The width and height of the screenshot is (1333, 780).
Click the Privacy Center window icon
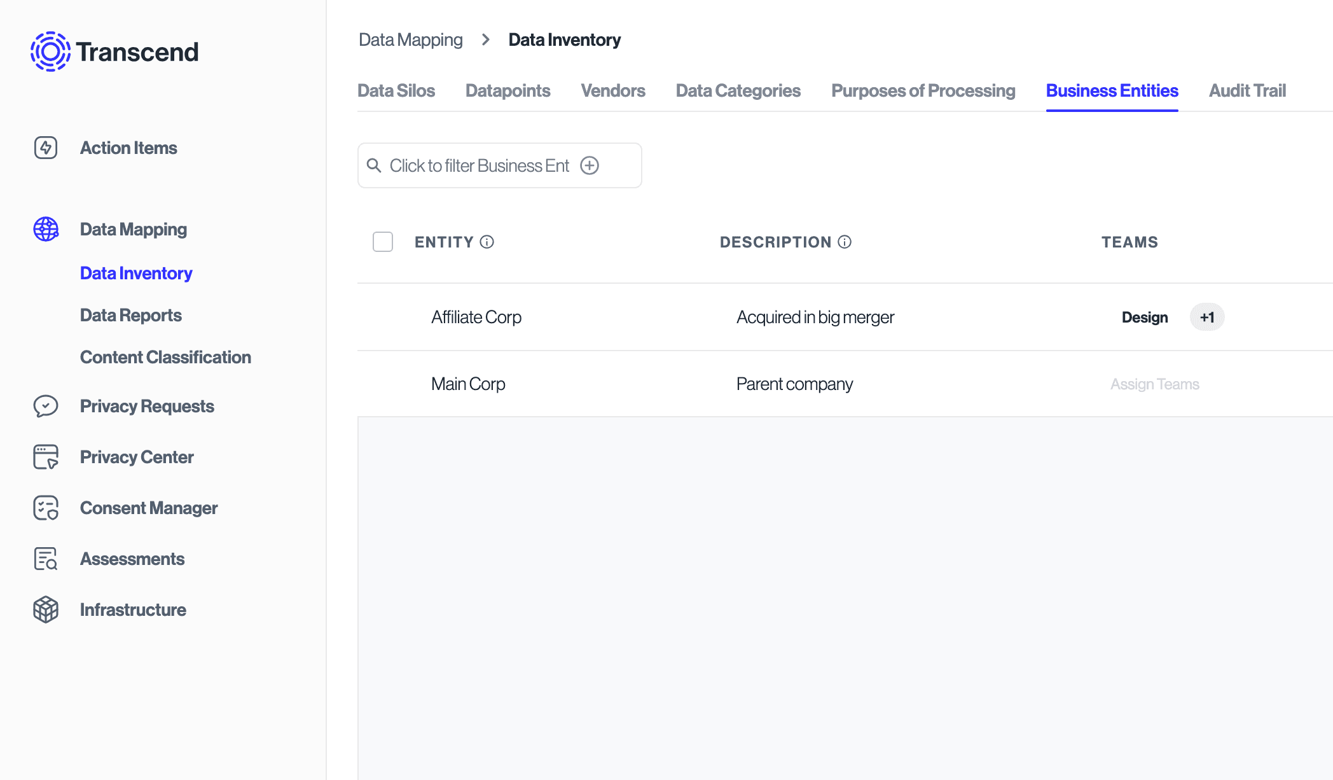(x=46, y=457)
